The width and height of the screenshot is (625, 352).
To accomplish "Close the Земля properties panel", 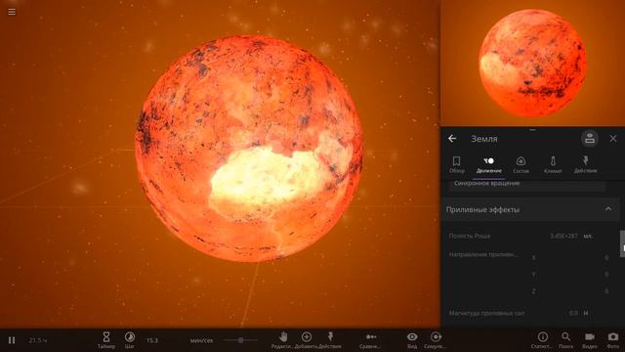I will tap(613, 139).
